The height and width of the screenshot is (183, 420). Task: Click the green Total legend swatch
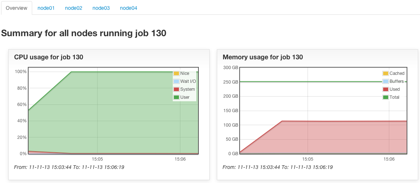coord(385,97)
